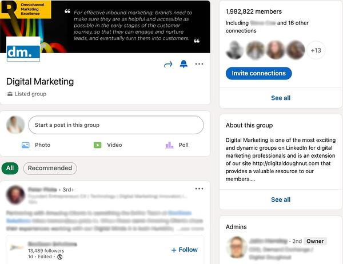Viewport: 343px width, 264px height.
Task: Click the Invite connections button
Action: click(258, 73)
